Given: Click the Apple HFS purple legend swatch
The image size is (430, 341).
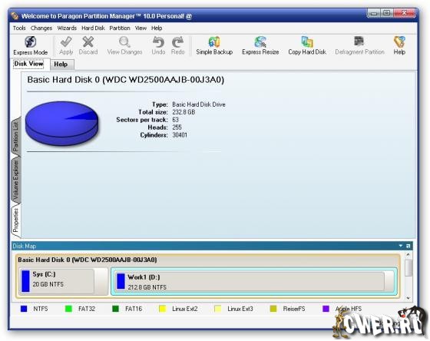Looking at the screenshot, I should coord(326,309).
